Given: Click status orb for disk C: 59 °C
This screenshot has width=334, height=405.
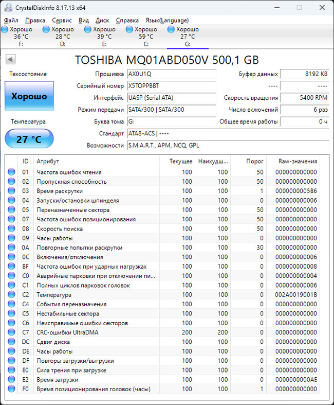Looking at the screenshot, I should [129, 30].
